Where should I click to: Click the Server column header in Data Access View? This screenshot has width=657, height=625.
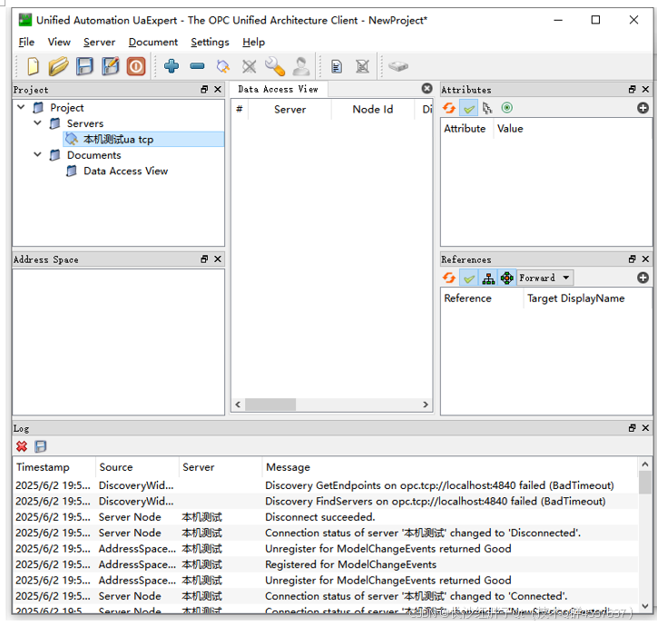click(x=290, y=110)
